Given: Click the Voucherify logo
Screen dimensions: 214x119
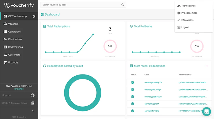Looking at the screenshot, I should (x=19, y=5).
